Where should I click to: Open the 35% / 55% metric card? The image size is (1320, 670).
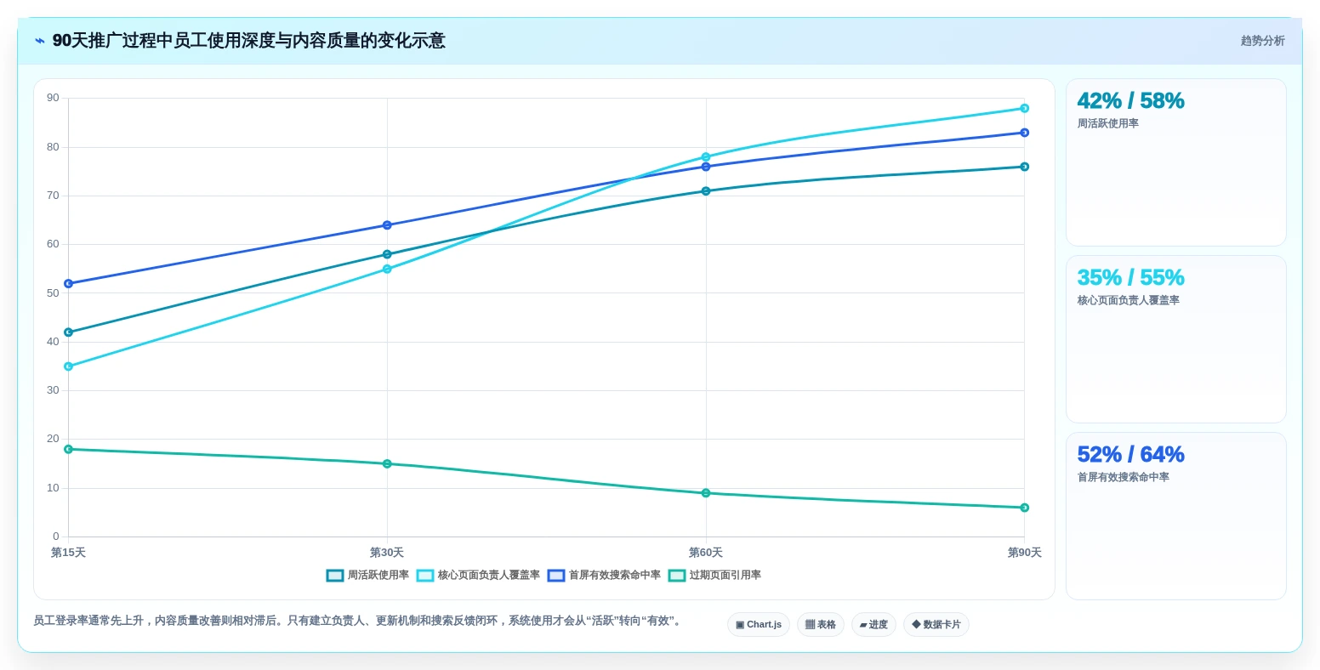1176,339
